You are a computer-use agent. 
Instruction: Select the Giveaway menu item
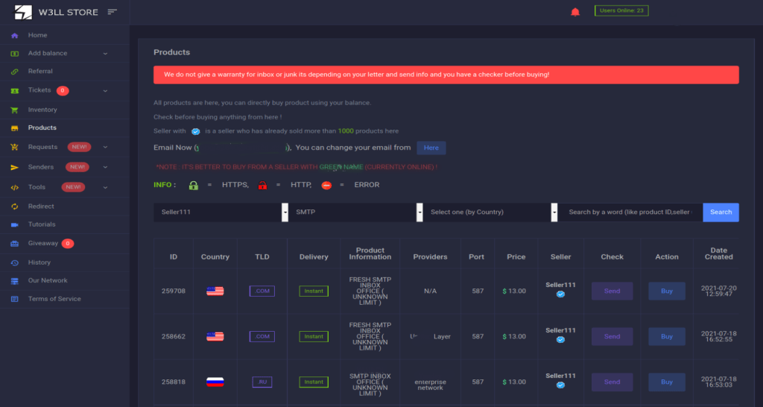(42, 244)
